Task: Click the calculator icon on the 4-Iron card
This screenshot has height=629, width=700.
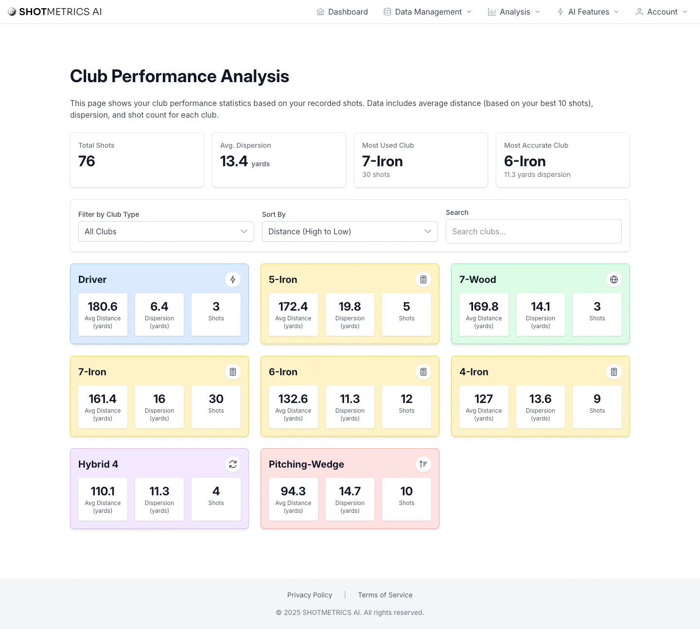Action: (x=614, y=372)
